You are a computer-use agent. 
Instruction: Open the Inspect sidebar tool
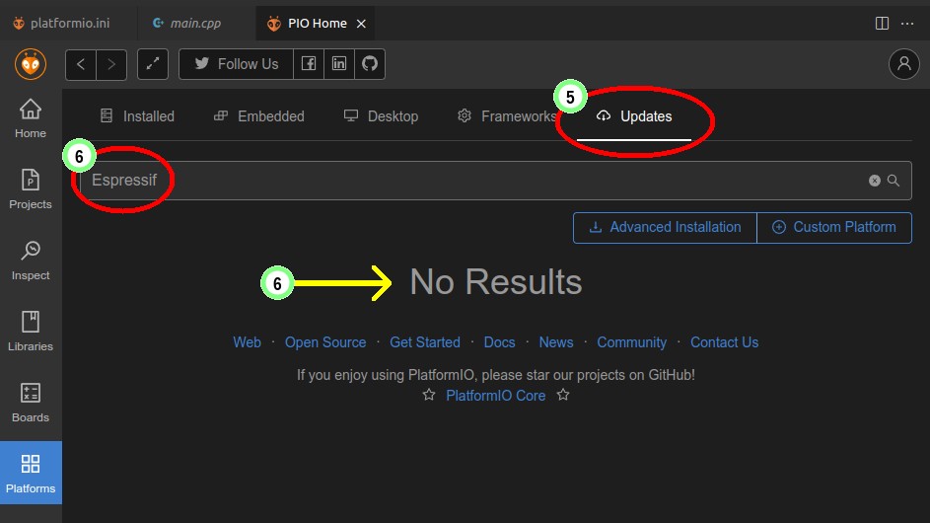31,260
